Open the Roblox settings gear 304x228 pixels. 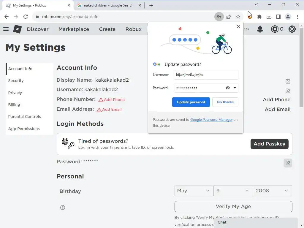tap(292, 29)
